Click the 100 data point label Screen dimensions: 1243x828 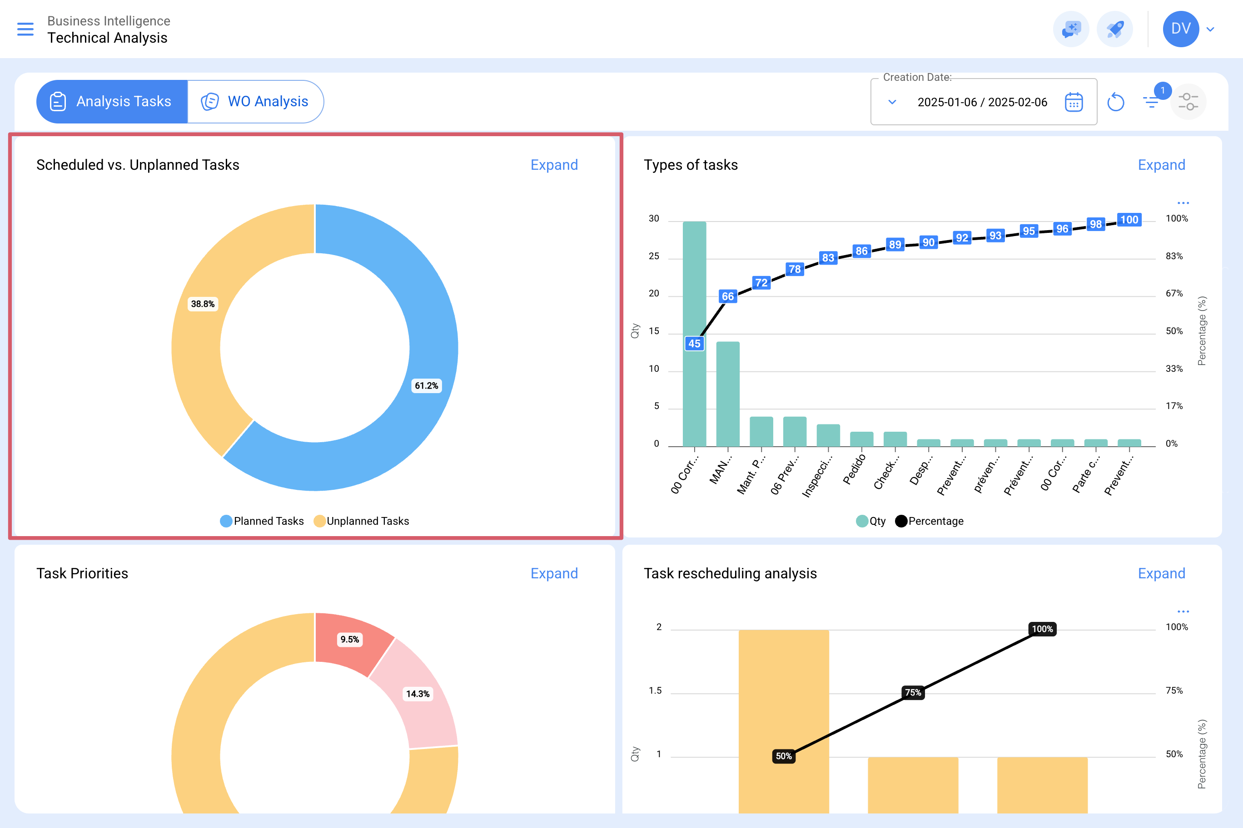tap(1129, 220)
